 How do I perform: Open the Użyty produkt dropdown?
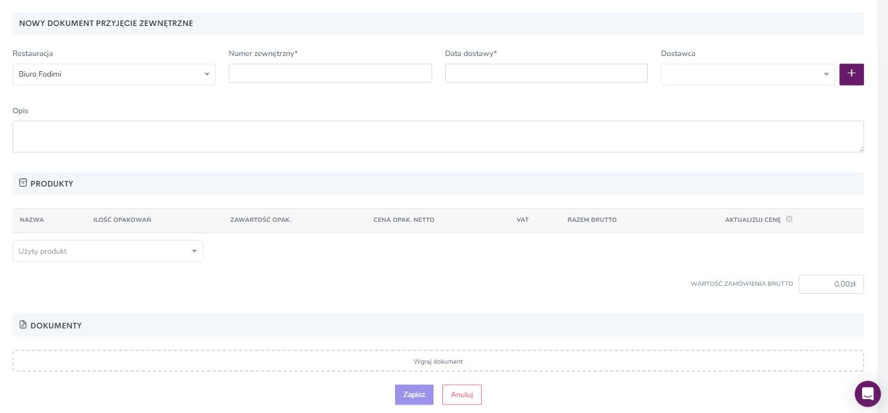point(107,251)
